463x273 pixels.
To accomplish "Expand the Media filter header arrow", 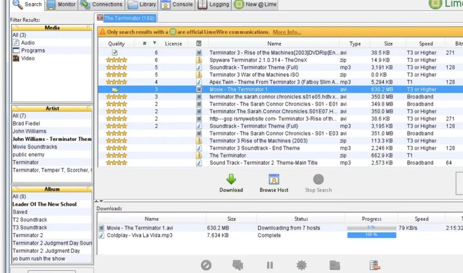I will [x=89, y=28].
